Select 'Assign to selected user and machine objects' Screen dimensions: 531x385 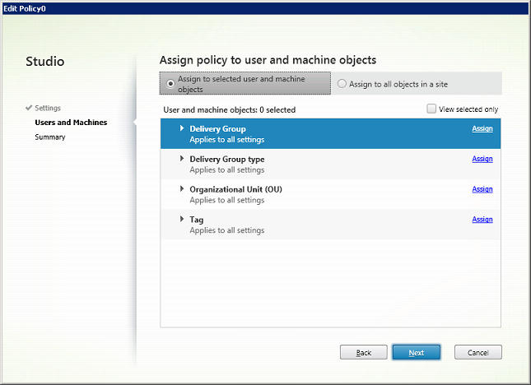[170, 83]
